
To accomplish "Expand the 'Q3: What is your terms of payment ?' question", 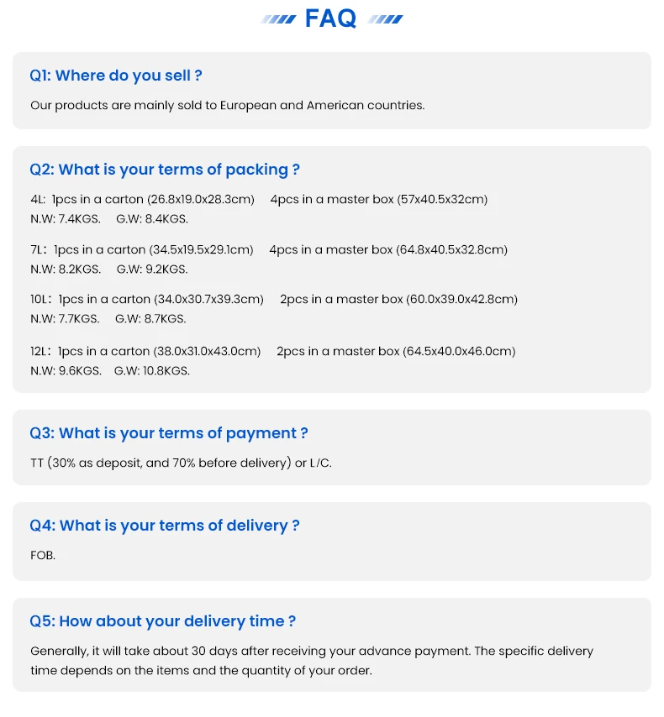I will (169, 433).
